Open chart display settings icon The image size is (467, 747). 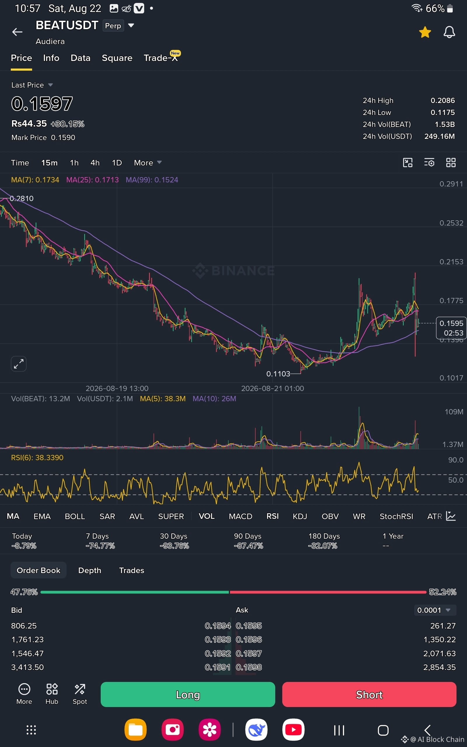click(429, 163)
